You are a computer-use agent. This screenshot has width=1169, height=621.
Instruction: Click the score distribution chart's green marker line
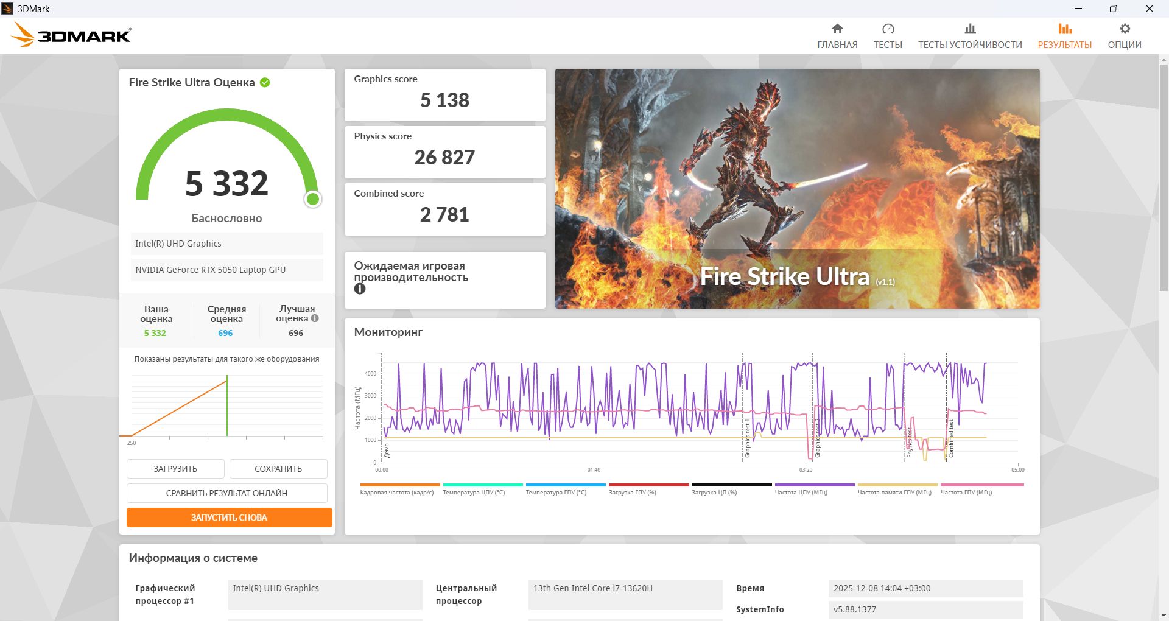coord(227,406)
